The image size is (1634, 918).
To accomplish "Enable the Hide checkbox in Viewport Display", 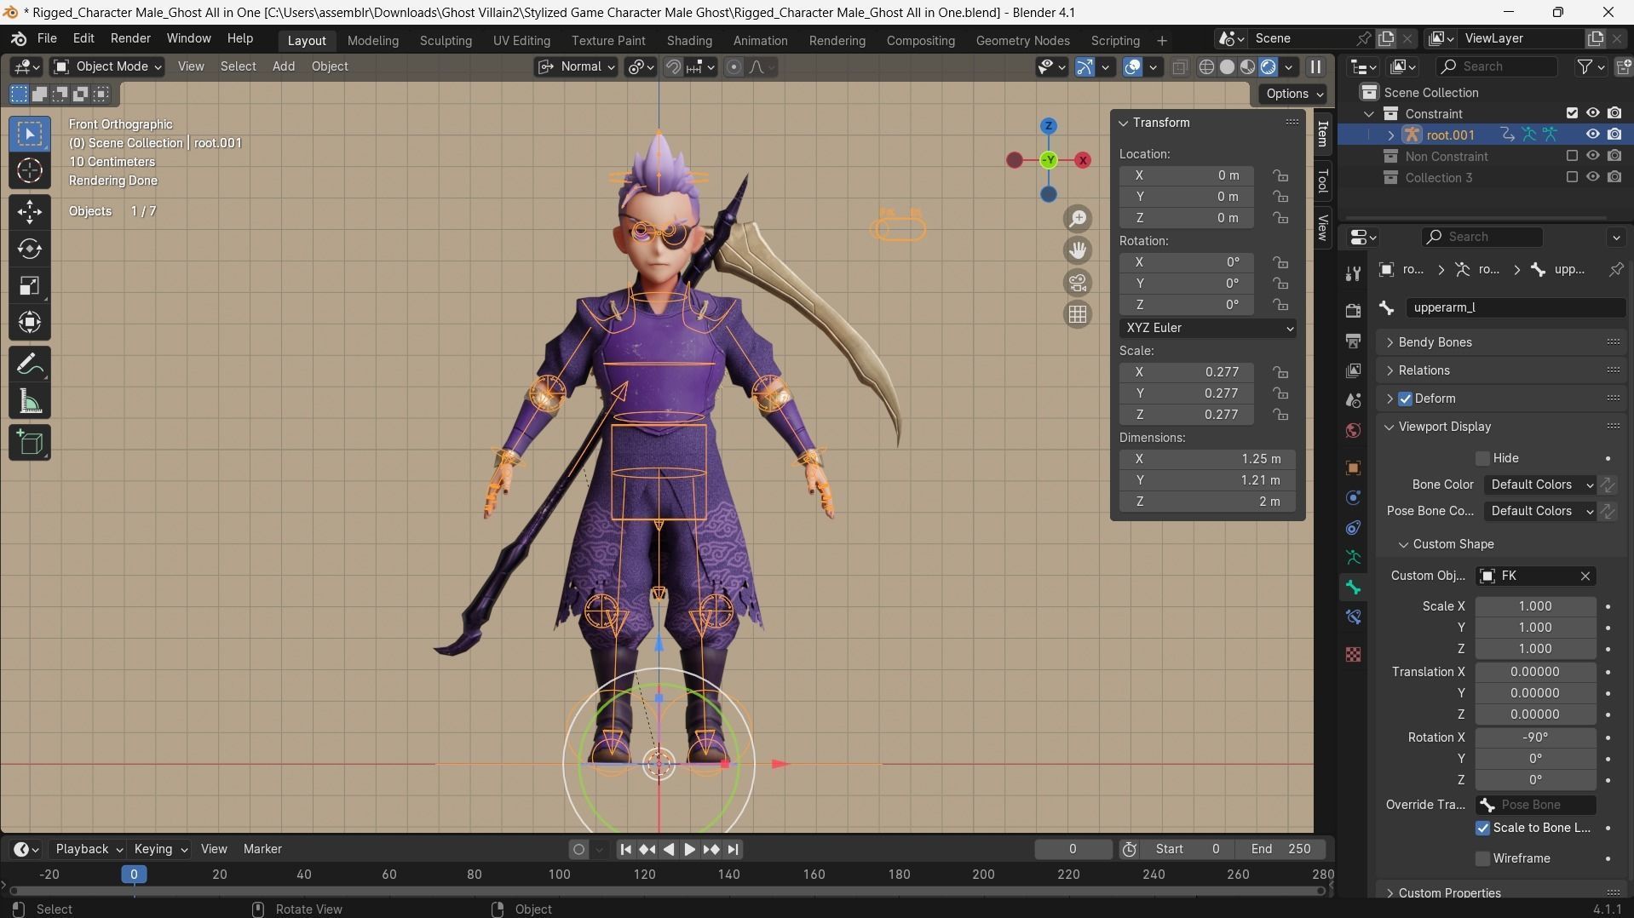I will [x=1482, y=458].
